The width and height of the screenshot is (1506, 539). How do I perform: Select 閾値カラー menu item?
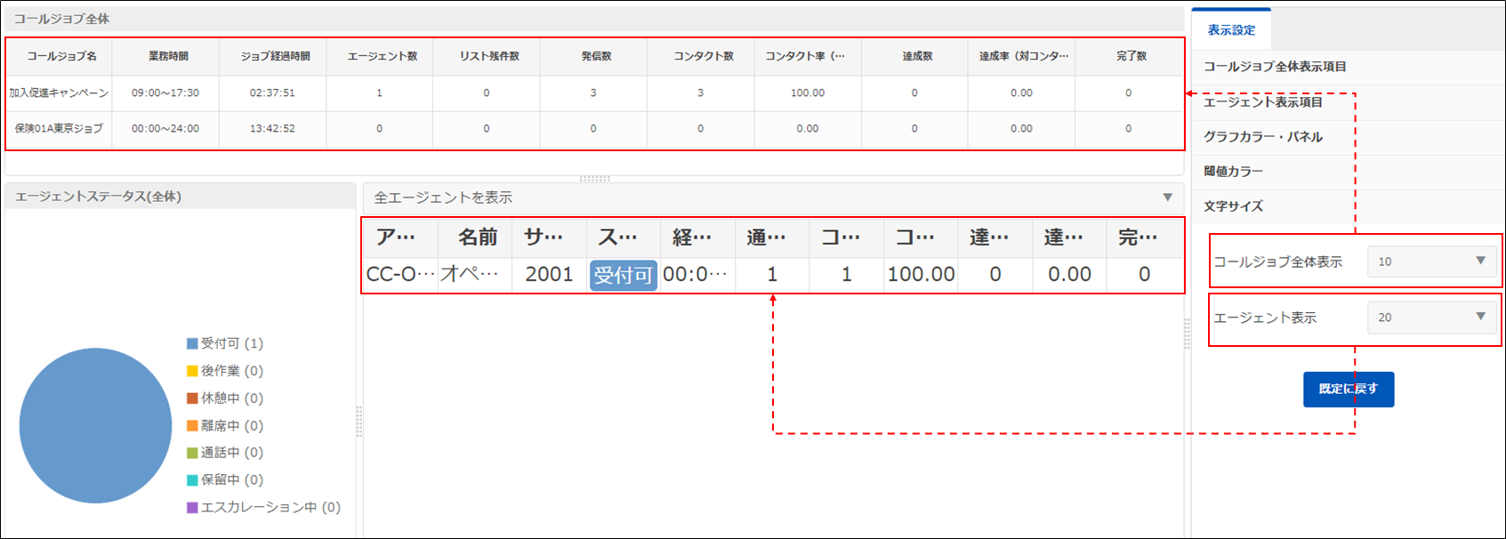tap(1233, 172)
